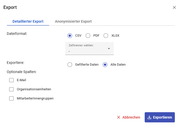
Task: Expand the Zelltrenner dropdown arrow
Action: [109, 49]
